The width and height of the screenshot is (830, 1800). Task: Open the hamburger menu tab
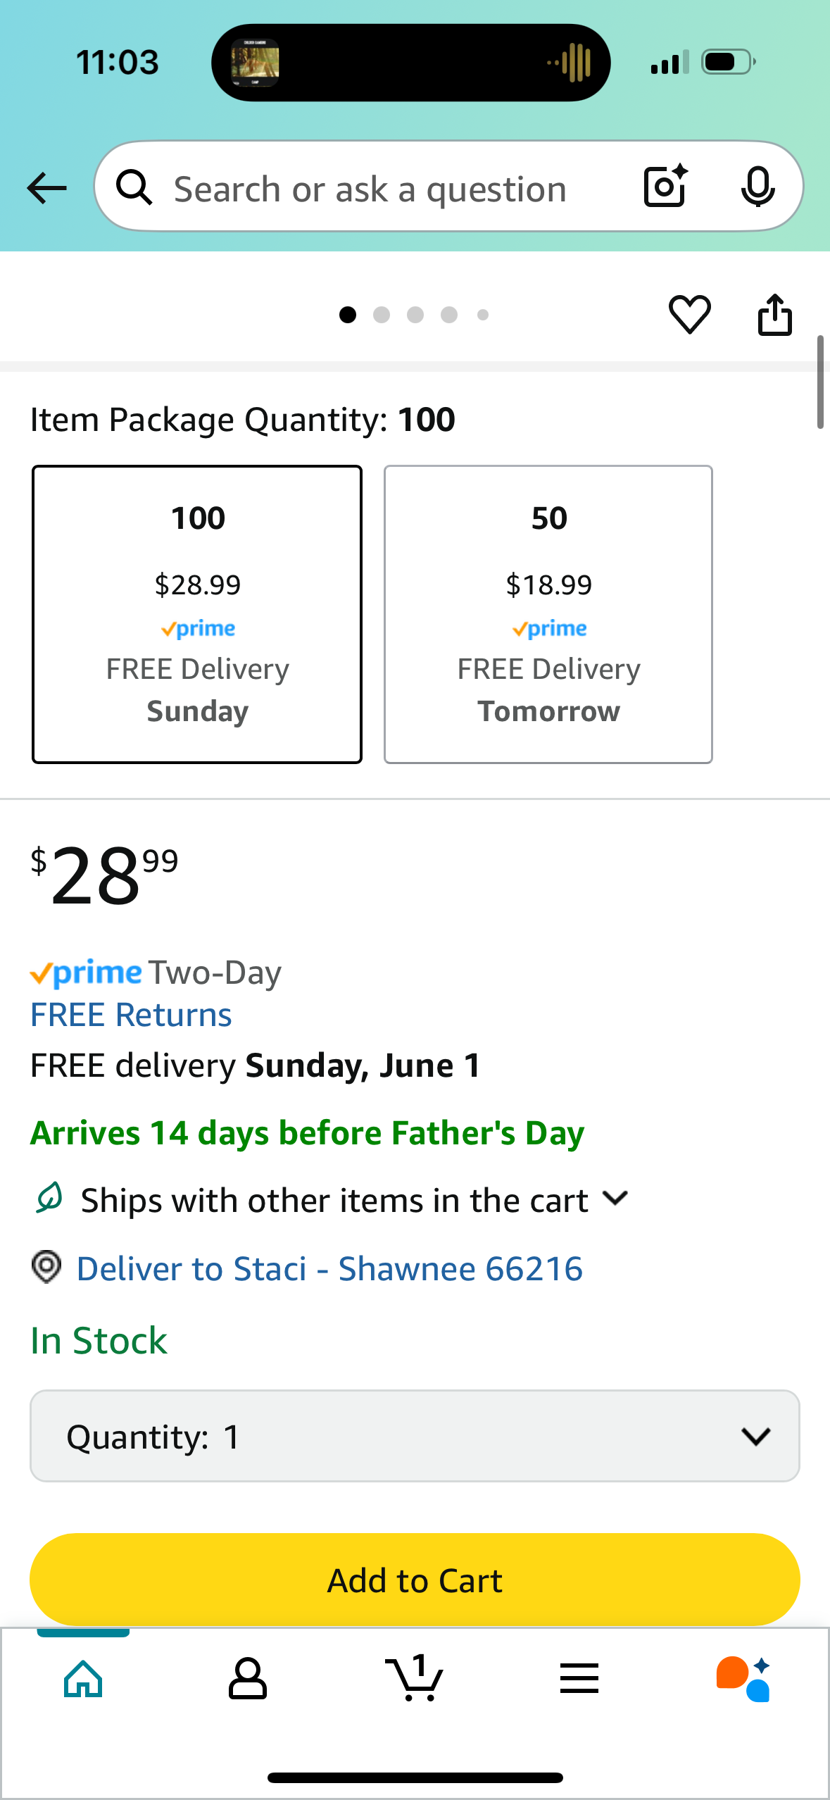(579, 1679)
